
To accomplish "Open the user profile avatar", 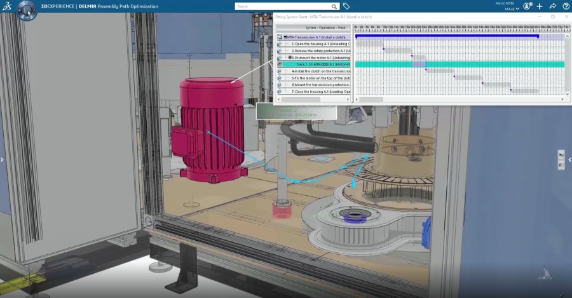I will click(x=527, y=6).
